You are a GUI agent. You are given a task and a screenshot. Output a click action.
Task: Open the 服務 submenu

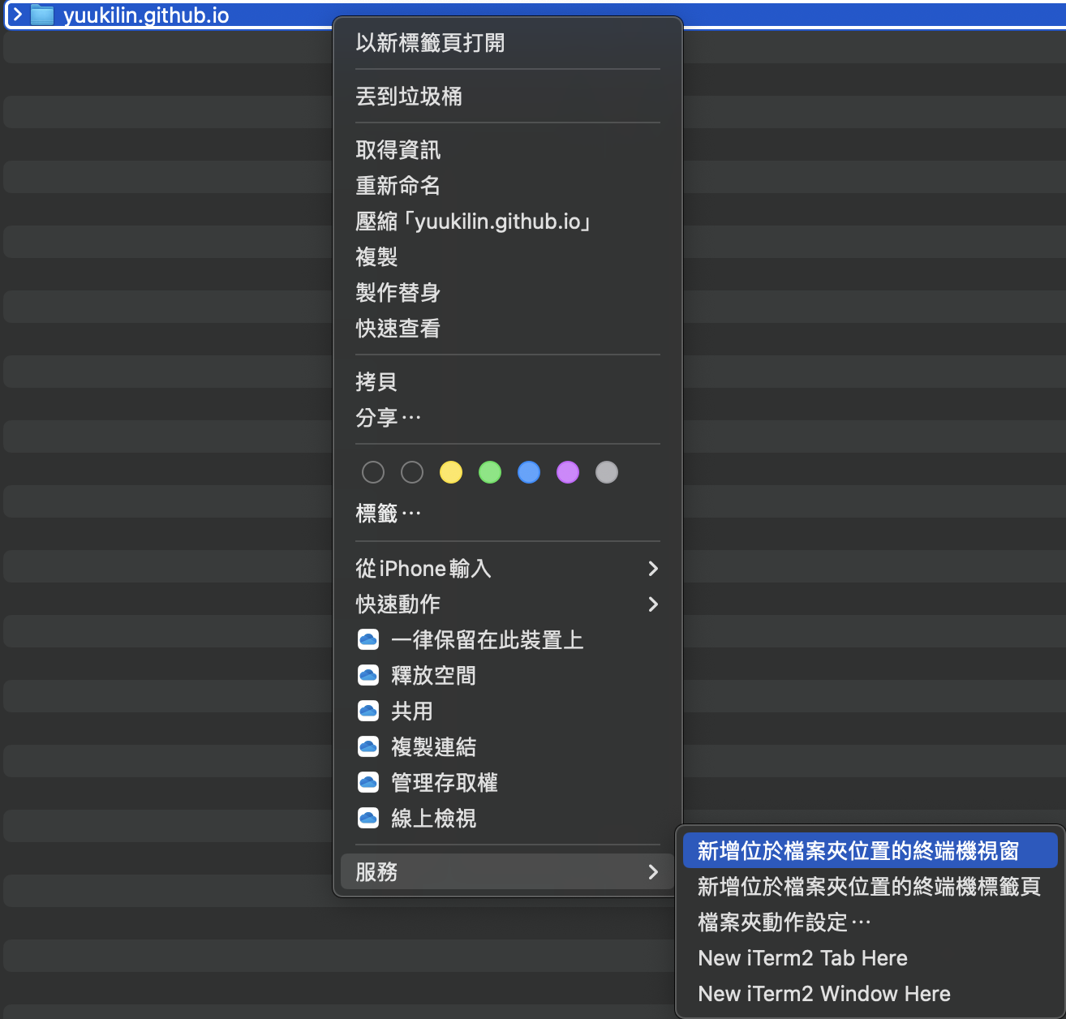(507, 872)
